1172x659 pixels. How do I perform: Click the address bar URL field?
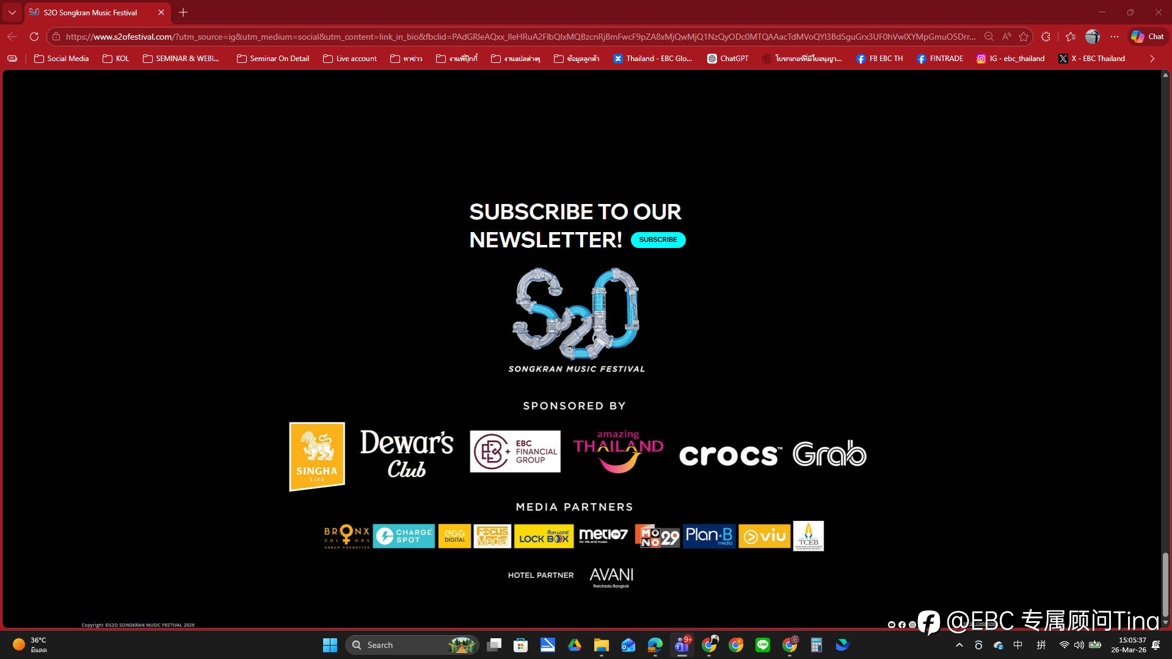[x=520, y=37]
